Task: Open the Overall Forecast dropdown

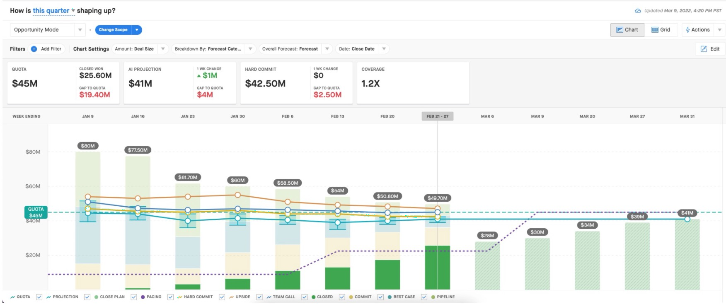Action: (295, 49)
